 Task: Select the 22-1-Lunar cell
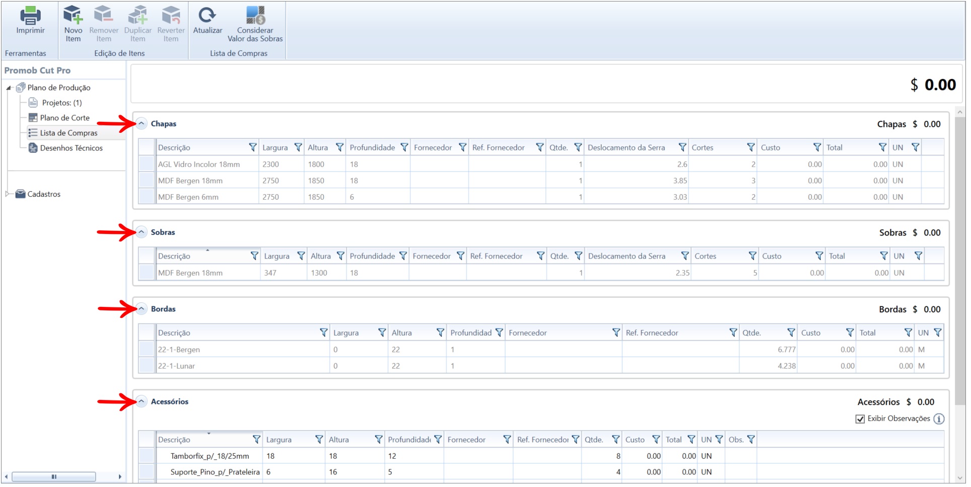(242, 366)
